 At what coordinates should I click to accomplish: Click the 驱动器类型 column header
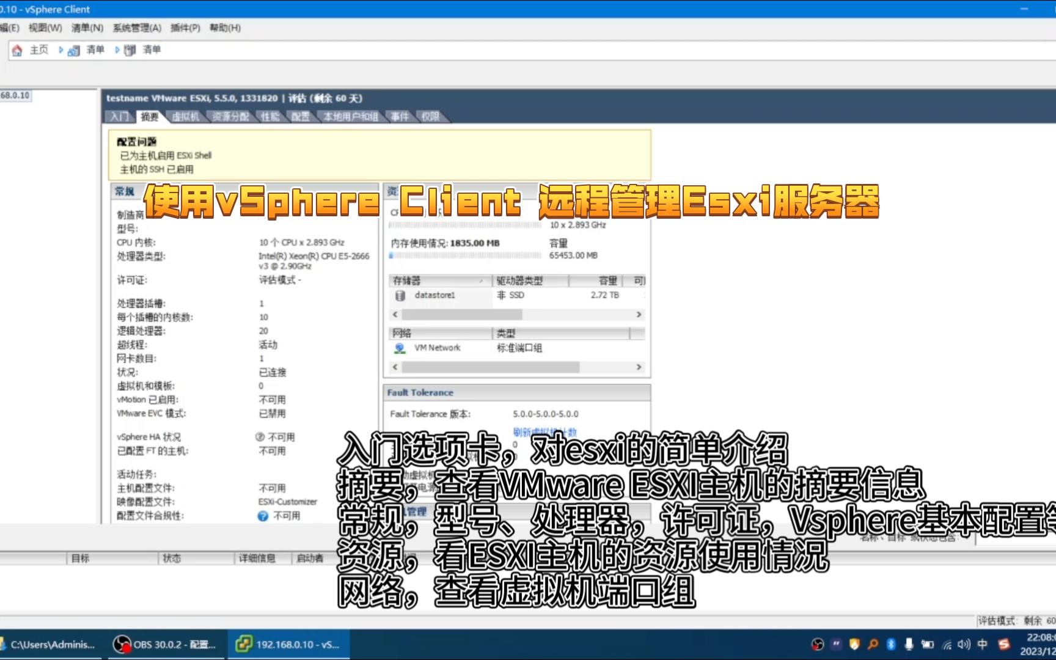pyautogui.click(x=530, y=281)
